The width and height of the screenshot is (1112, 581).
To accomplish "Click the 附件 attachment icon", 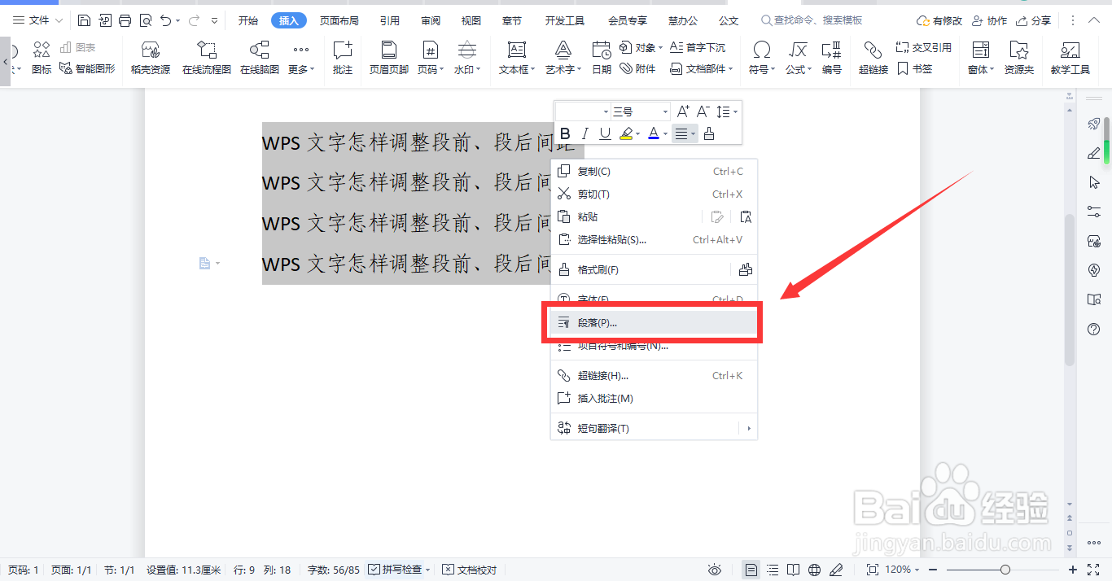I will coord(637,69).
